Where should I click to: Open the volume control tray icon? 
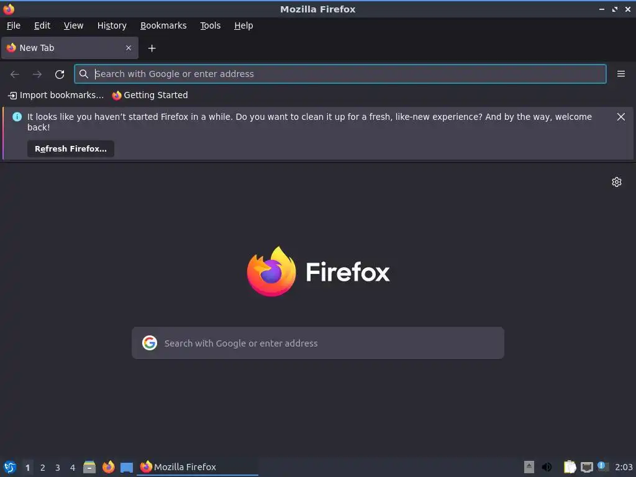(x=547, y=467)
